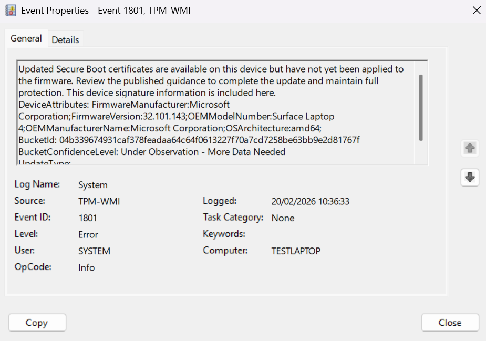Close the window using the X icon
Screen dimensions: 486x341
point(477,11)
